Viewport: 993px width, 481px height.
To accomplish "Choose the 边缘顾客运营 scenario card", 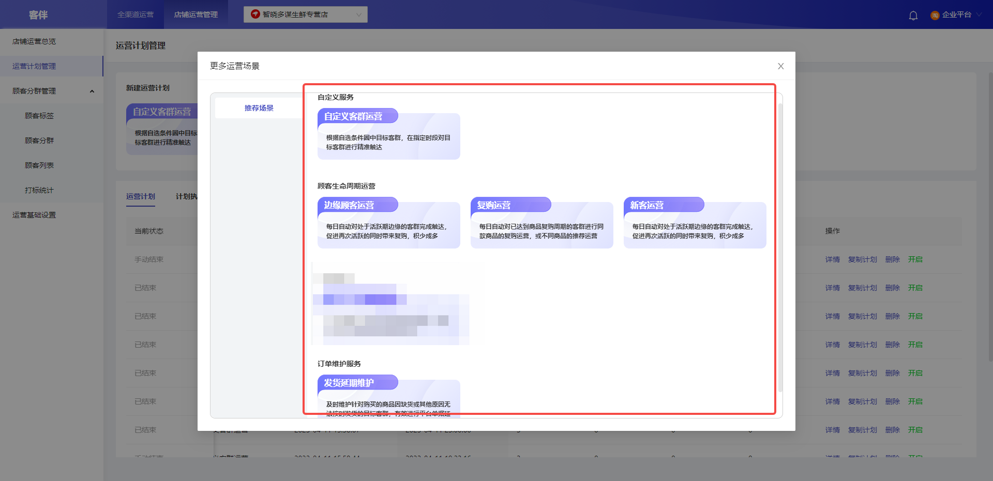I will coord(389,223).
